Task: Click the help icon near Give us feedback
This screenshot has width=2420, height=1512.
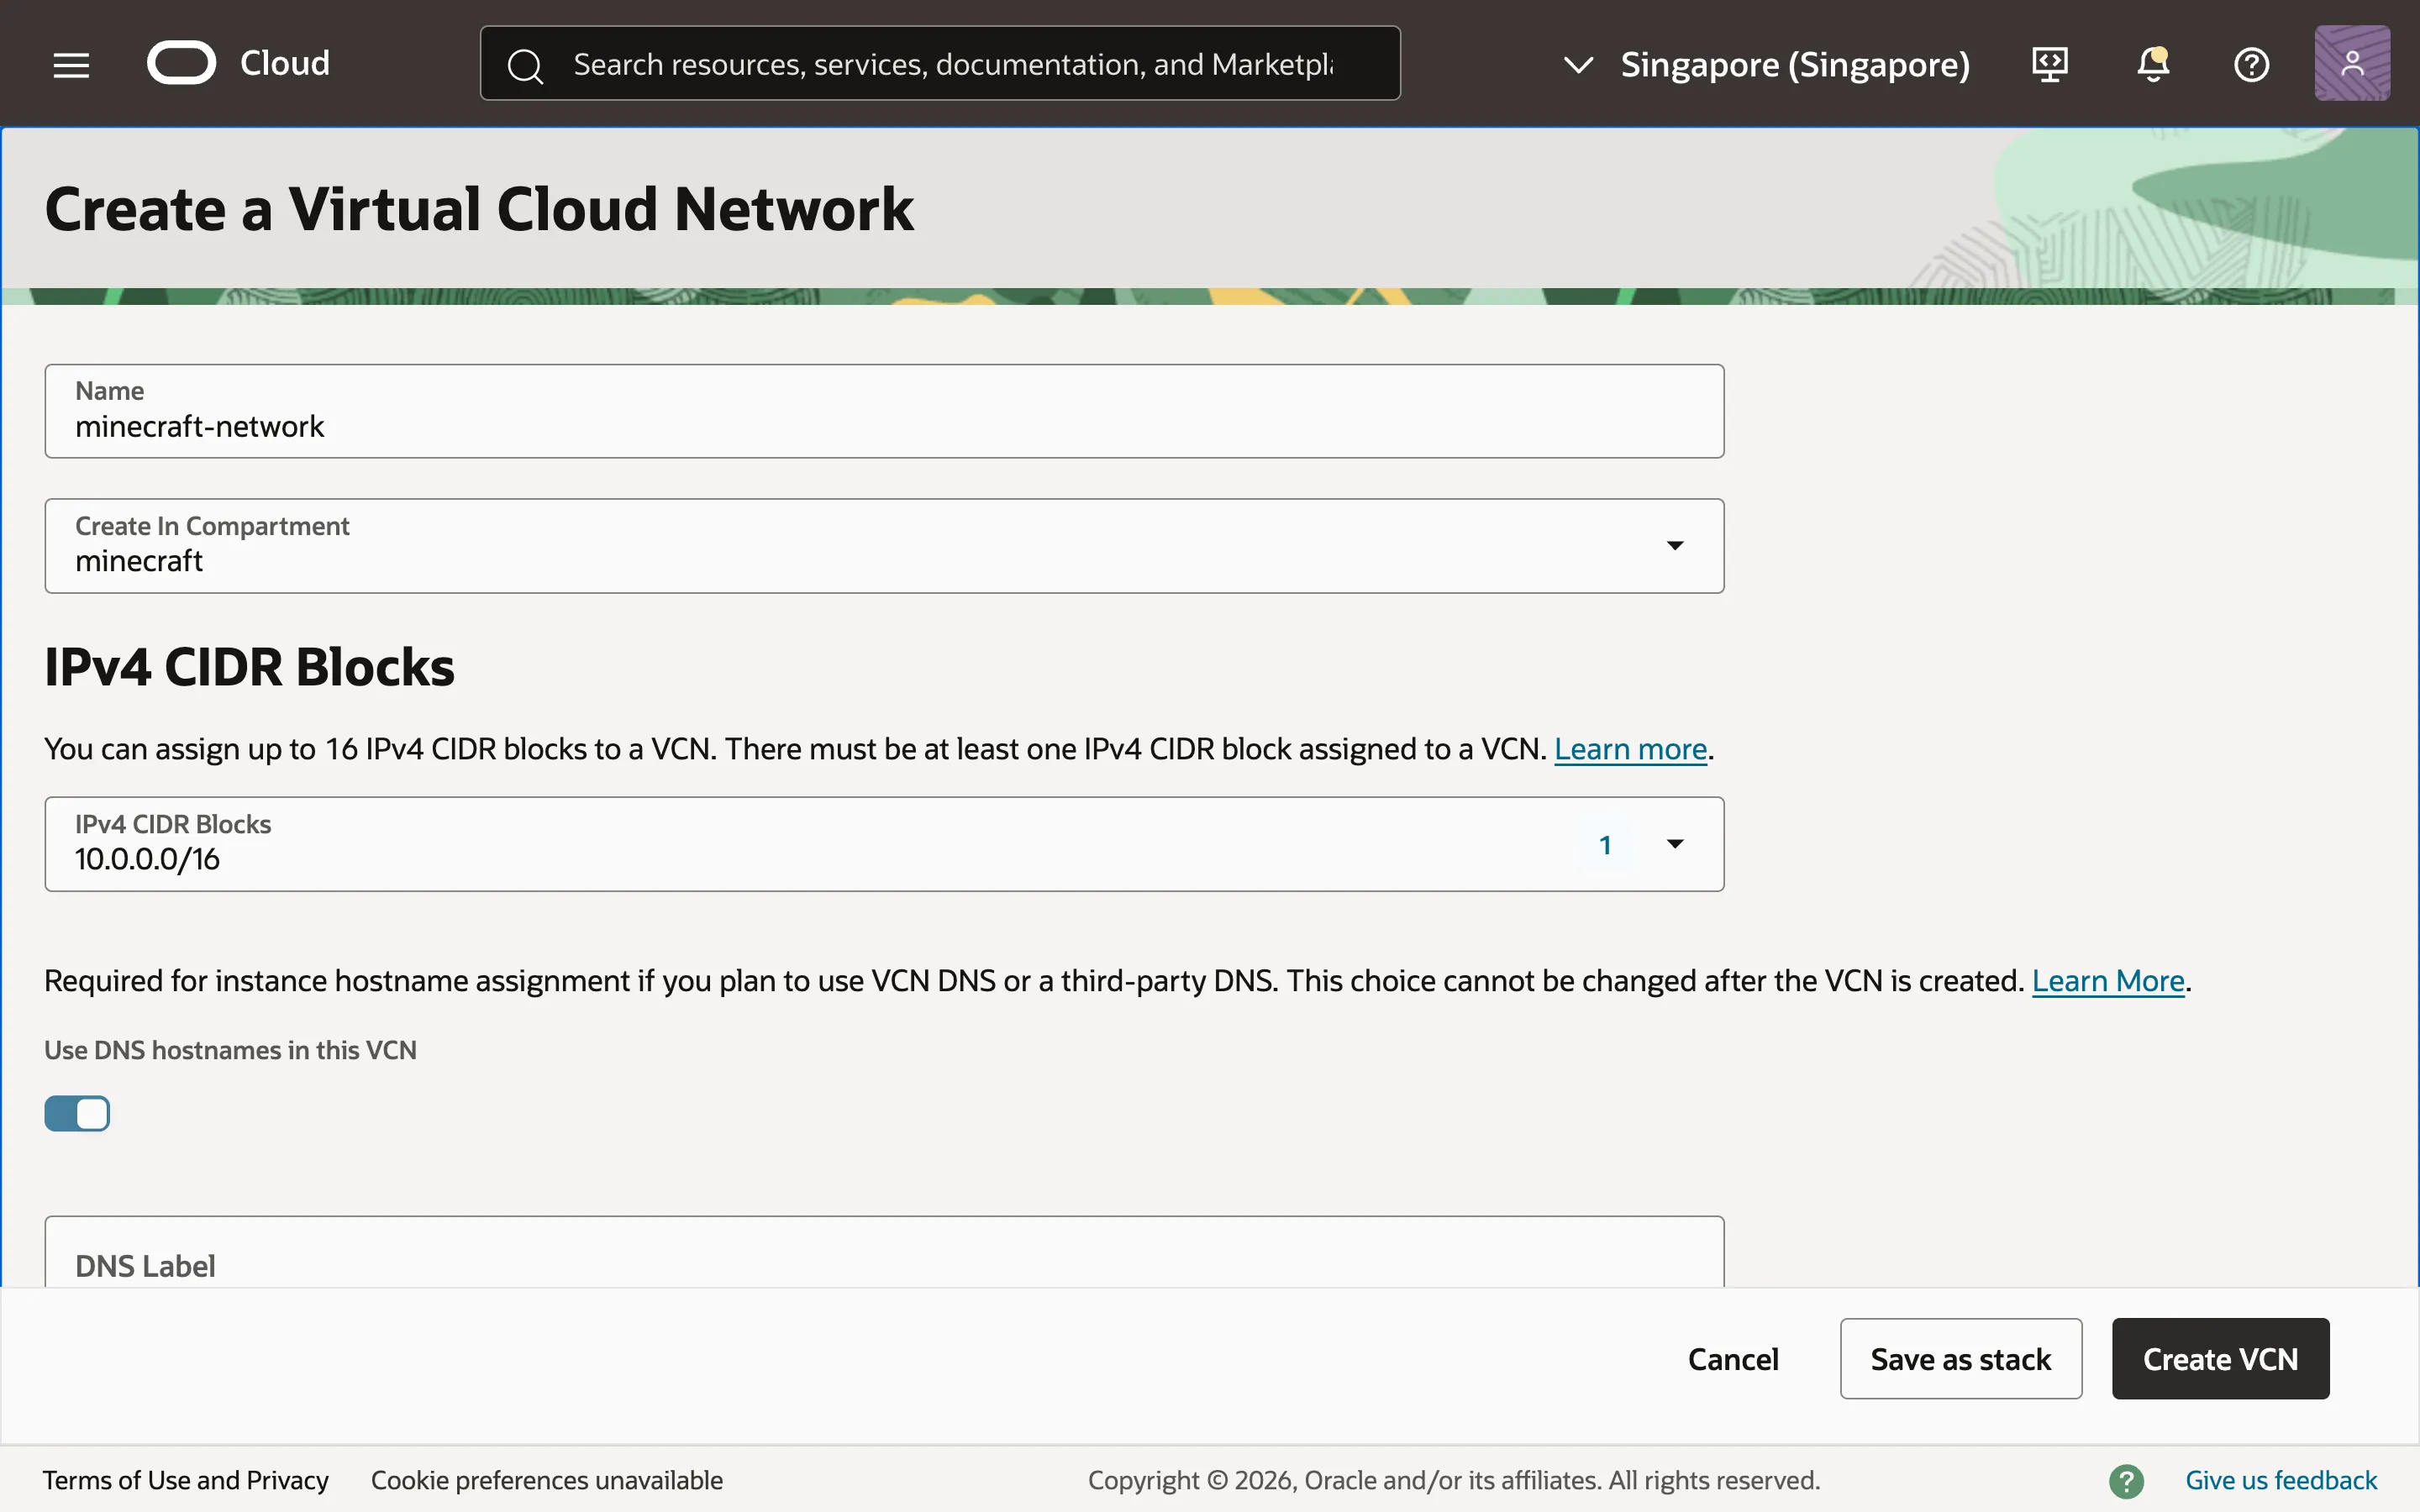Action: click(2127, 1481)
